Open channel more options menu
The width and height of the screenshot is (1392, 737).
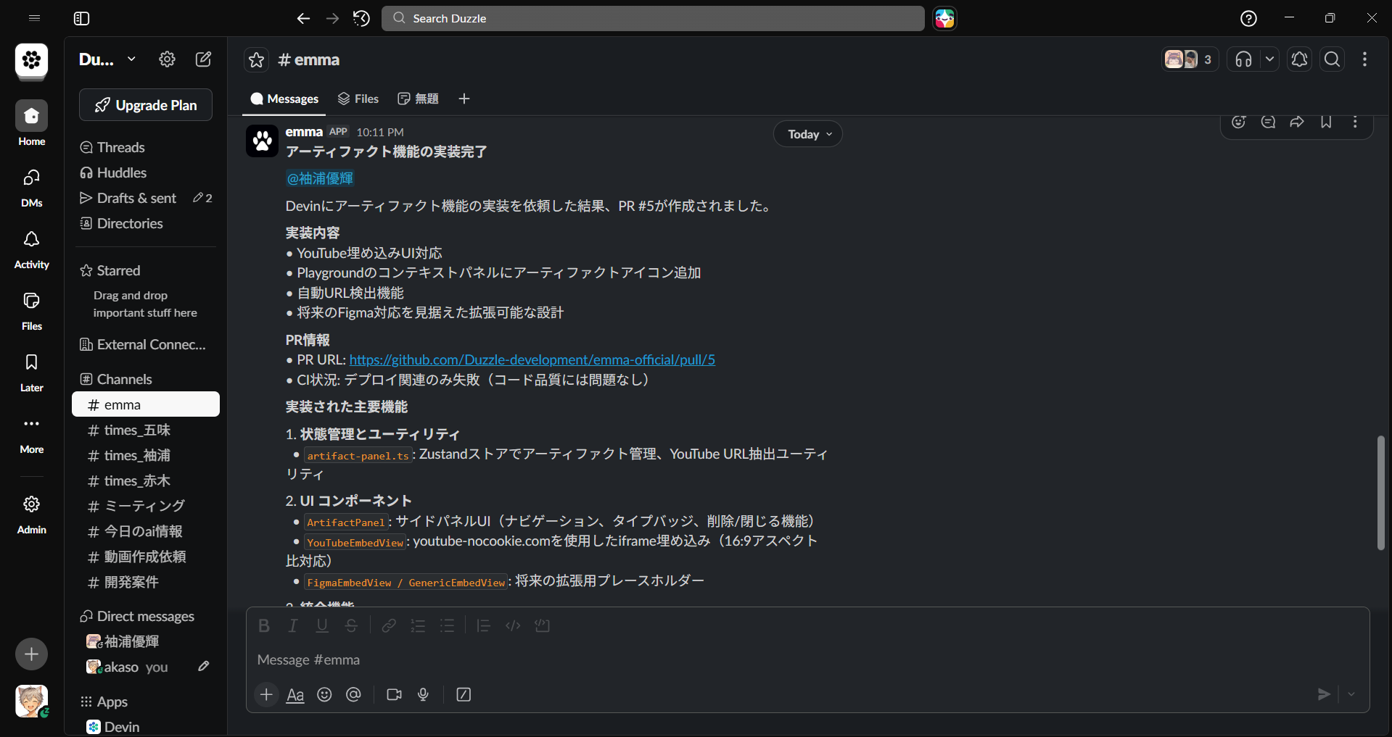click(1364, 59)
